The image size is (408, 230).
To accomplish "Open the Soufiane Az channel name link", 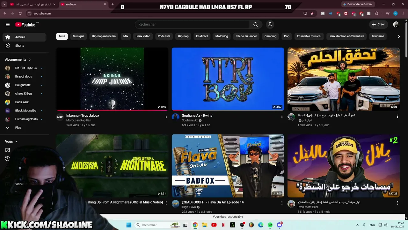I will coord(190,120).
